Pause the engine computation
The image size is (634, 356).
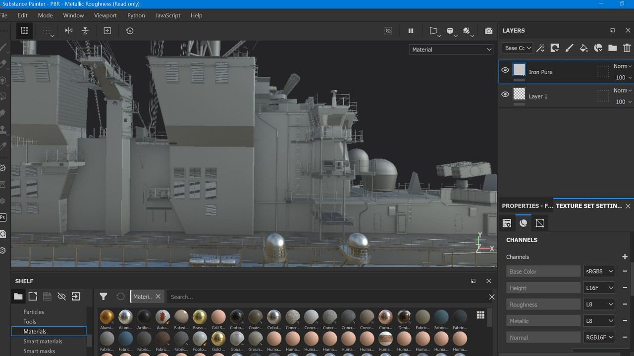point(411,31)
